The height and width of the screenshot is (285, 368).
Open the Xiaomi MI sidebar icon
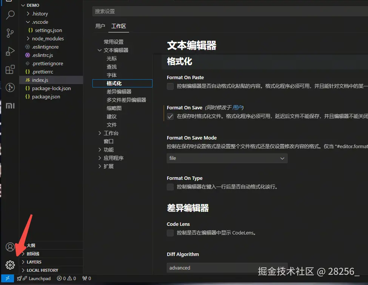10,106
